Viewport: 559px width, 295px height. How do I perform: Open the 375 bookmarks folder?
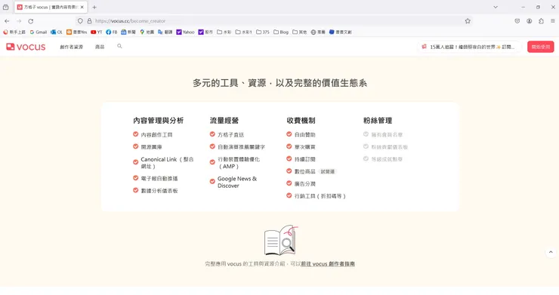(263, 32)
